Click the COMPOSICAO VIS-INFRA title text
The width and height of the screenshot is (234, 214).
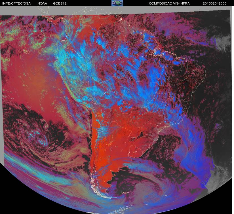[x=169, y=3]
